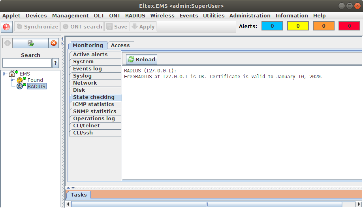The image size is (363, 208).
Task: Click into the Search input field
Action: click(27, 63)
